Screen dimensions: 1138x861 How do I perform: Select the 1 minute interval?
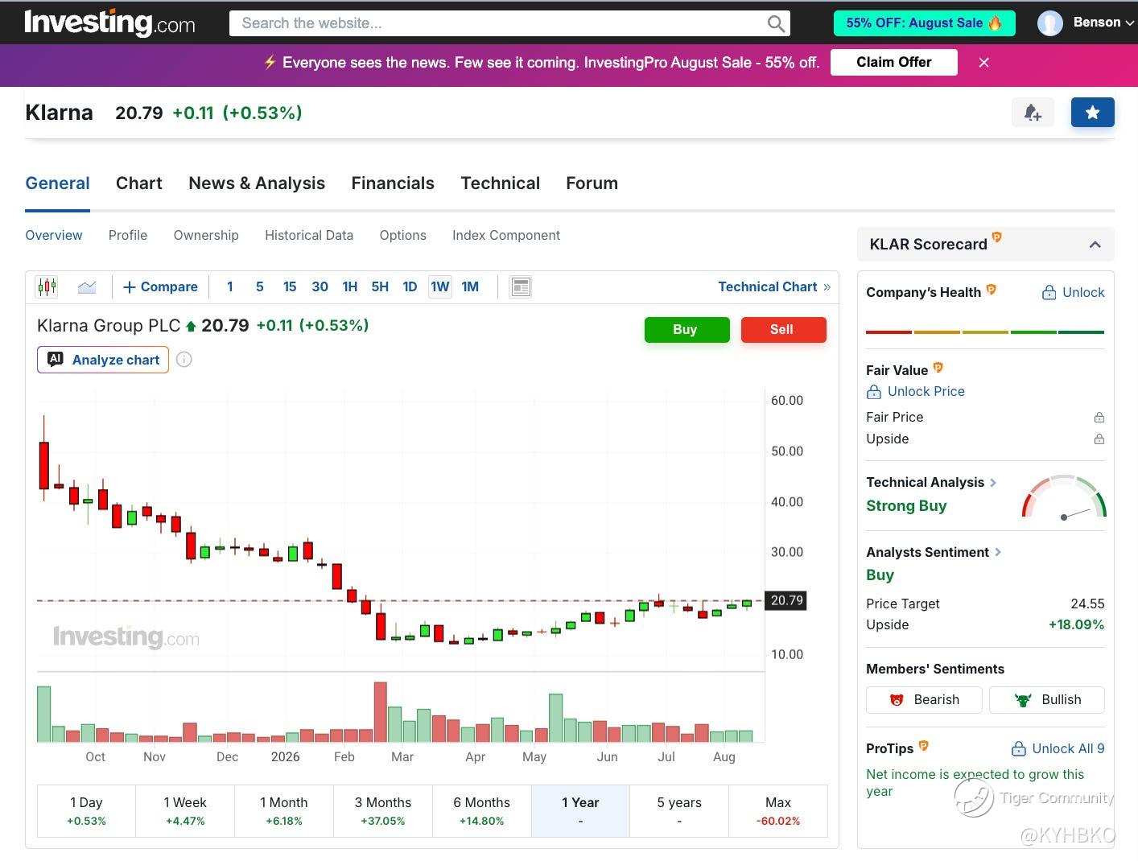(x=230, y=286)
